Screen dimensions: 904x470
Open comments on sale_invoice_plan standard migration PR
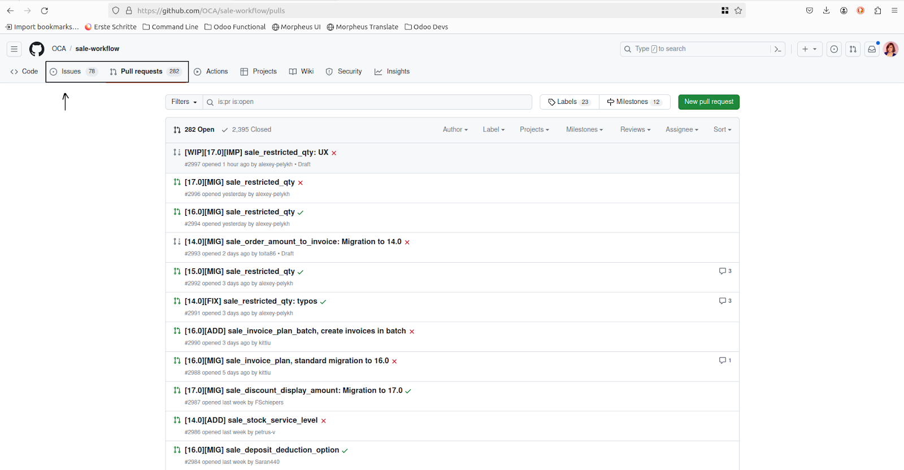pos(725,360)
